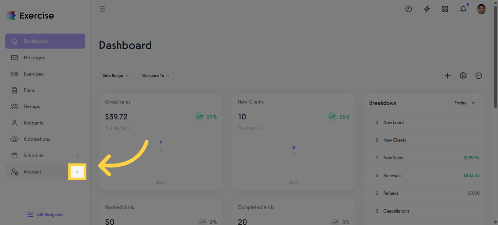Screen dimensions: 498x225
Task: Click your profile avatar in the top bar
Action: (x=481, y=9)
